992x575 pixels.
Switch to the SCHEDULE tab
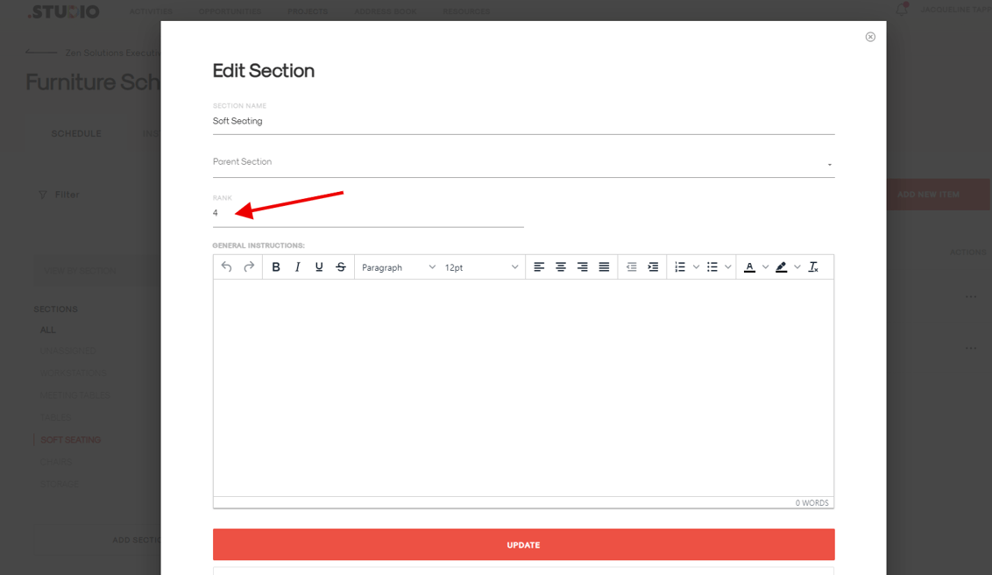pos(76,133)
